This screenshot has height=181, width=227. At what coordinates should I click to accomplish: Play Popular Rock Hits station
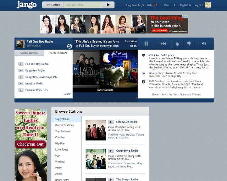(x=21, y=90)
